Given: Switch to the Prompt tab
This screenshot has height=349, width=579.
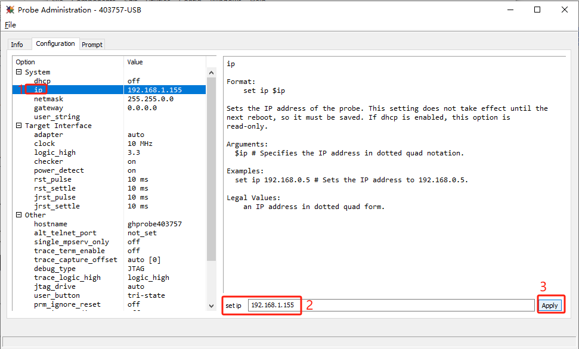Looking at the screenshot, I should coord(92,45).
